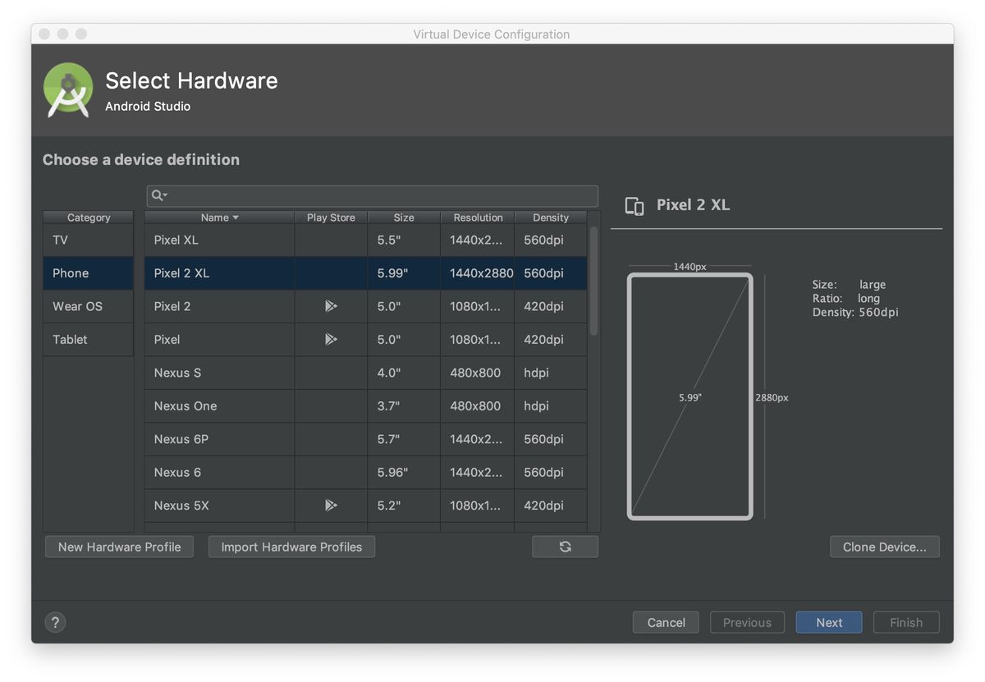
Task: Click Play Store icon in Nexus 5X row
Action: [331, 506]
